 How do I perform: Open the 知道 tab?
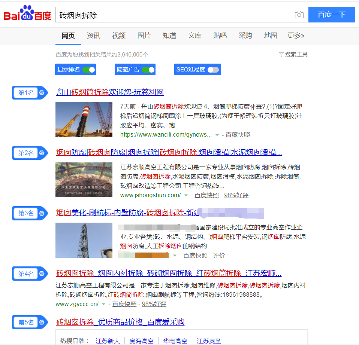(169, 36)
